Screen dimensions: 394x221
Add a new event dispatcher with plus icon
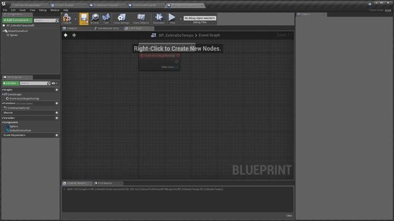(57, 135)
